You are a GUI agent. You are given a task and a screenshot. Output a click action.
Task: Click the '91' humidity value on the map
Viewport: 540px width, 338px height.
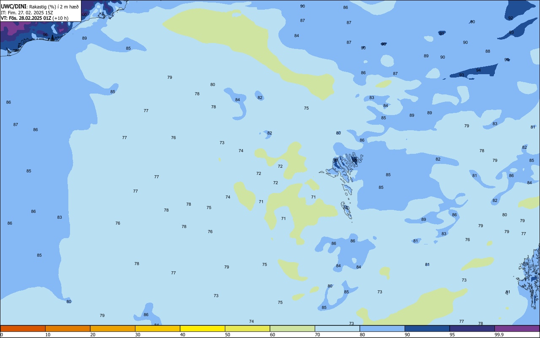point(442,33)
